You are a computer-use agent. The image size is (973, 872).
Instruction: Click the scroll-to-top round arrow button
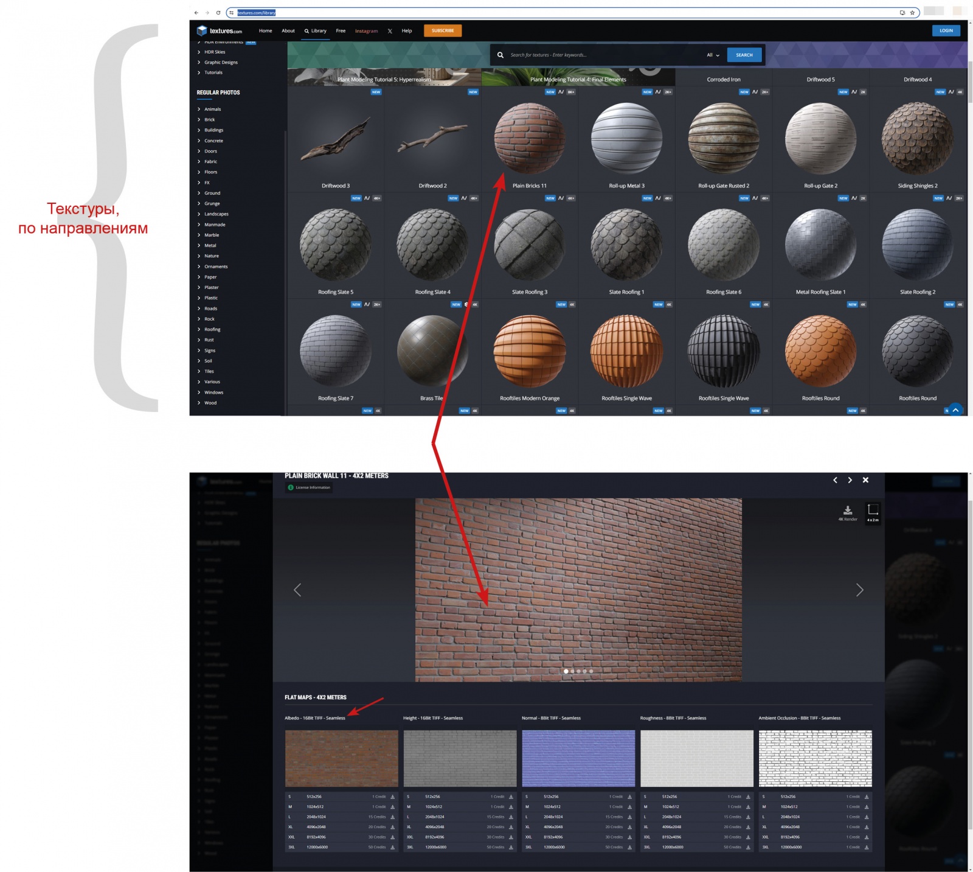tap(955, 410)
